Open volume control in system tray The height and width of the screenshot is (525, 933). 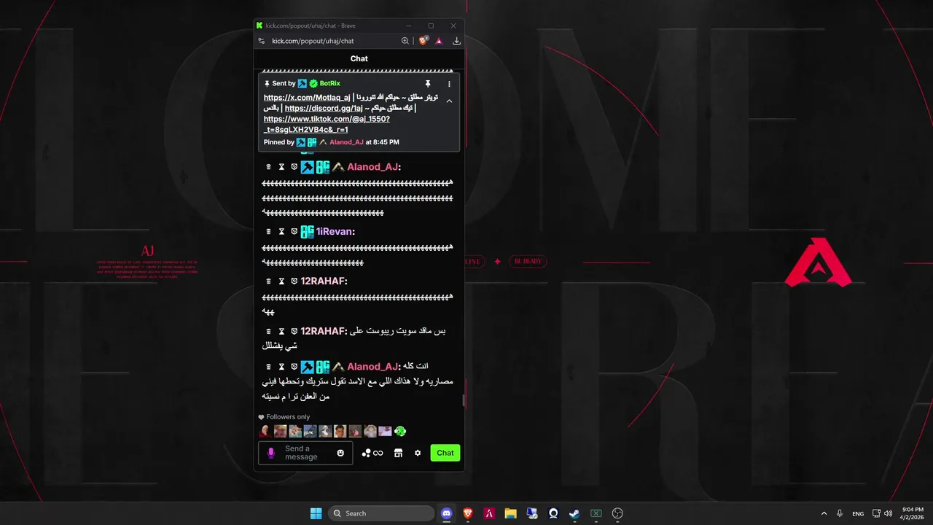click(889, 513)
